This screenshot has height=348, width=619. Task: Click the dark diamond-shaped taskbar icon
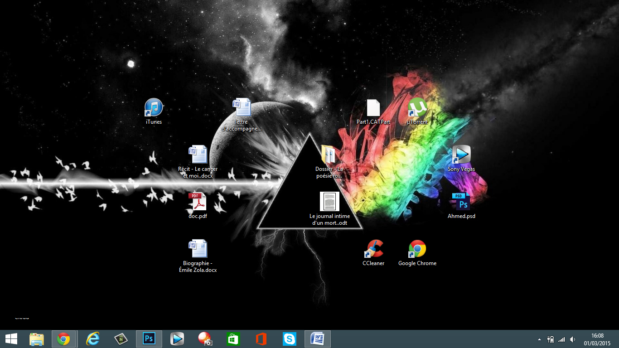pos(121,339)
